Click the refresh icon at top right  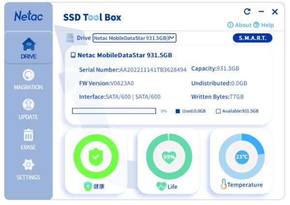[x=247, y=12]
